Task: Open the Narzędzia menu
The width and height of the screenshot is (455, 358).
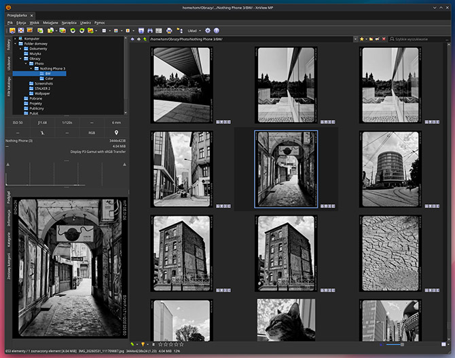Action: click(x=69, y=22)
